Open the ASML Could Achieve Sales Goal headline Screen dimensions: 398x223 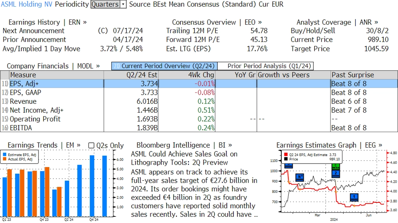click(184, 158)
